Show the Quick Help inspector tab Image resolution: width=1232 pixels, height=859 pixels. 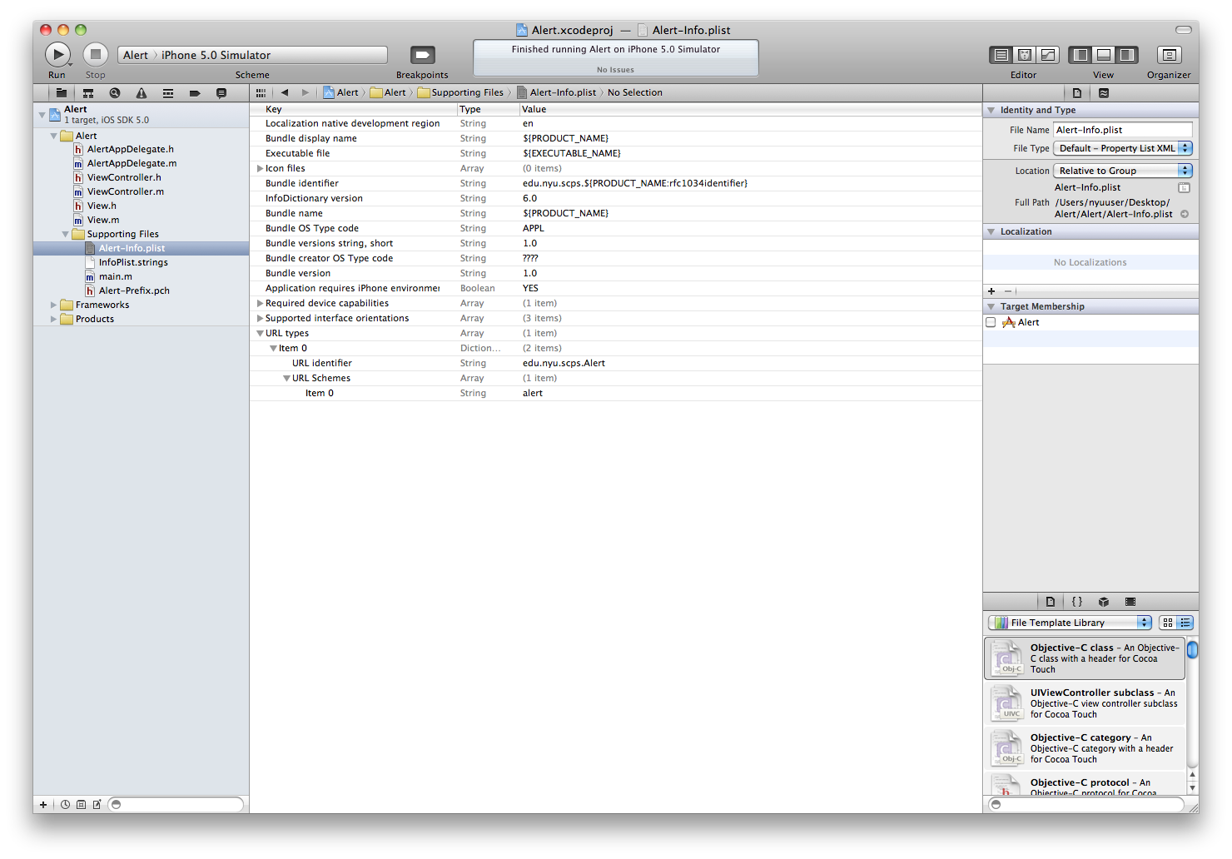click(x=1104, y=93)
